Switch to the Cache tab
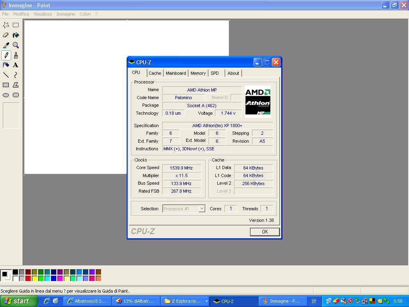Image resolution: width=409 pixels, height=307 pixels. tap(155, 74)
